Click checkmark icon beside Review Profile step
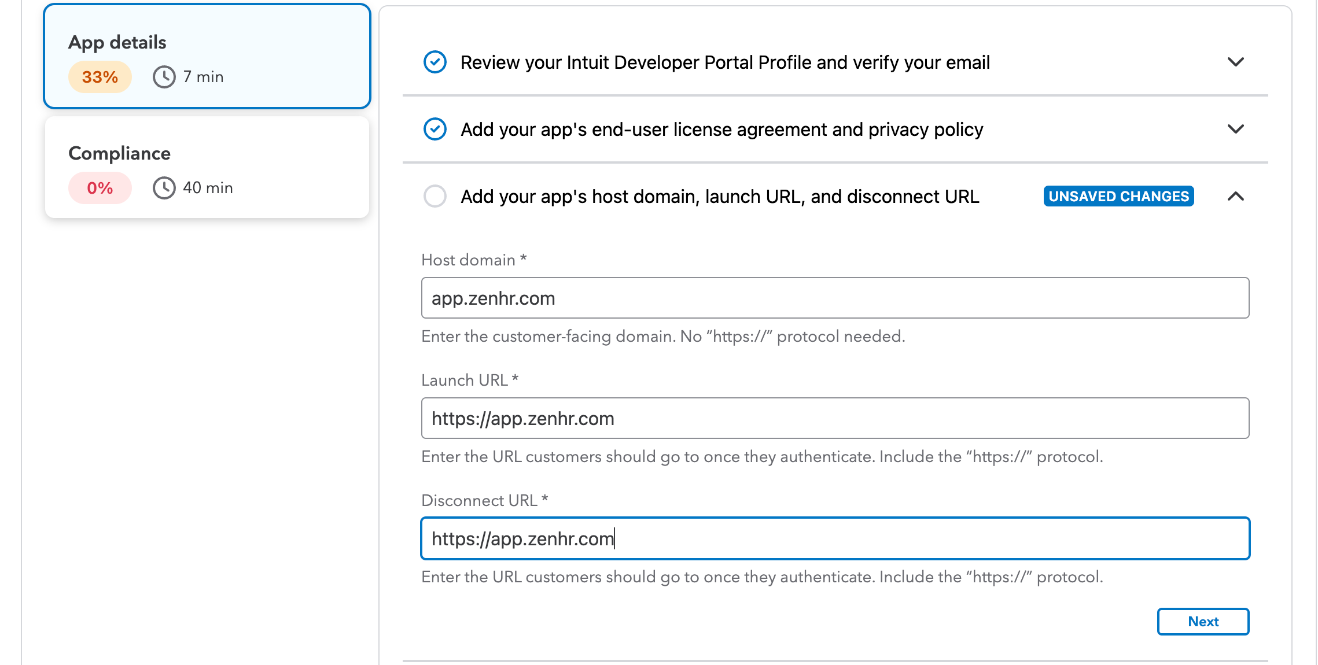The image size is (1318, 665). coord(435,62)
